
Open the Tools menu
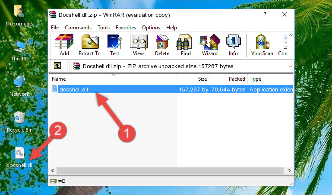(x=104, y=28)
